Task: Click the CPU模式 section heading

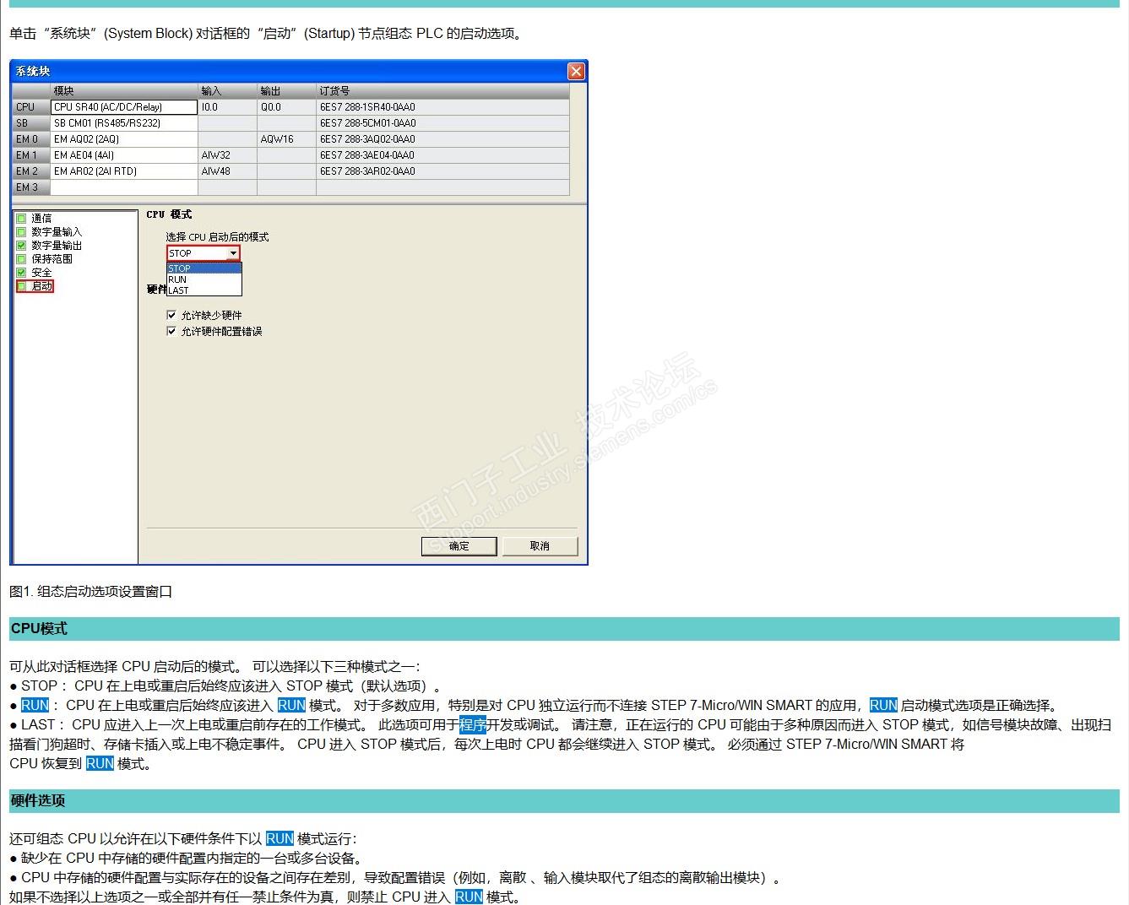Action: pyautogui.click(x=39, y=629)
